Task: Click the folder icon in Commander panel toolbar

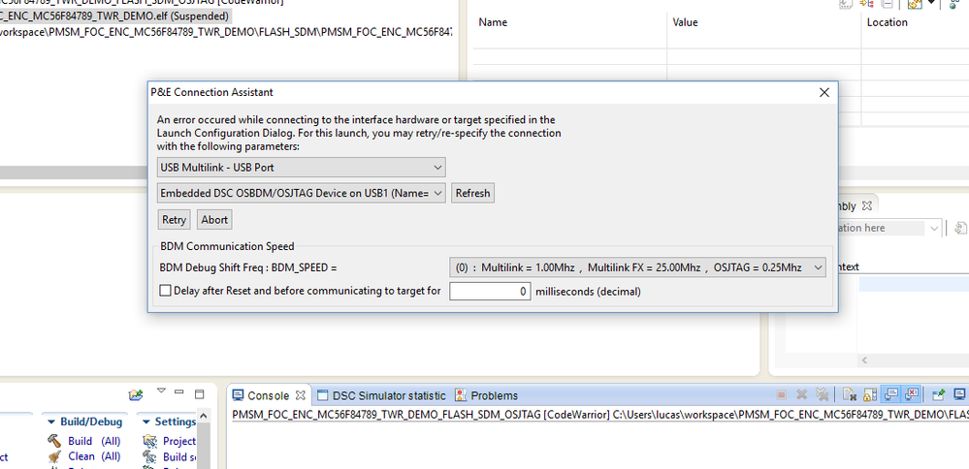Action: point(136,394)
